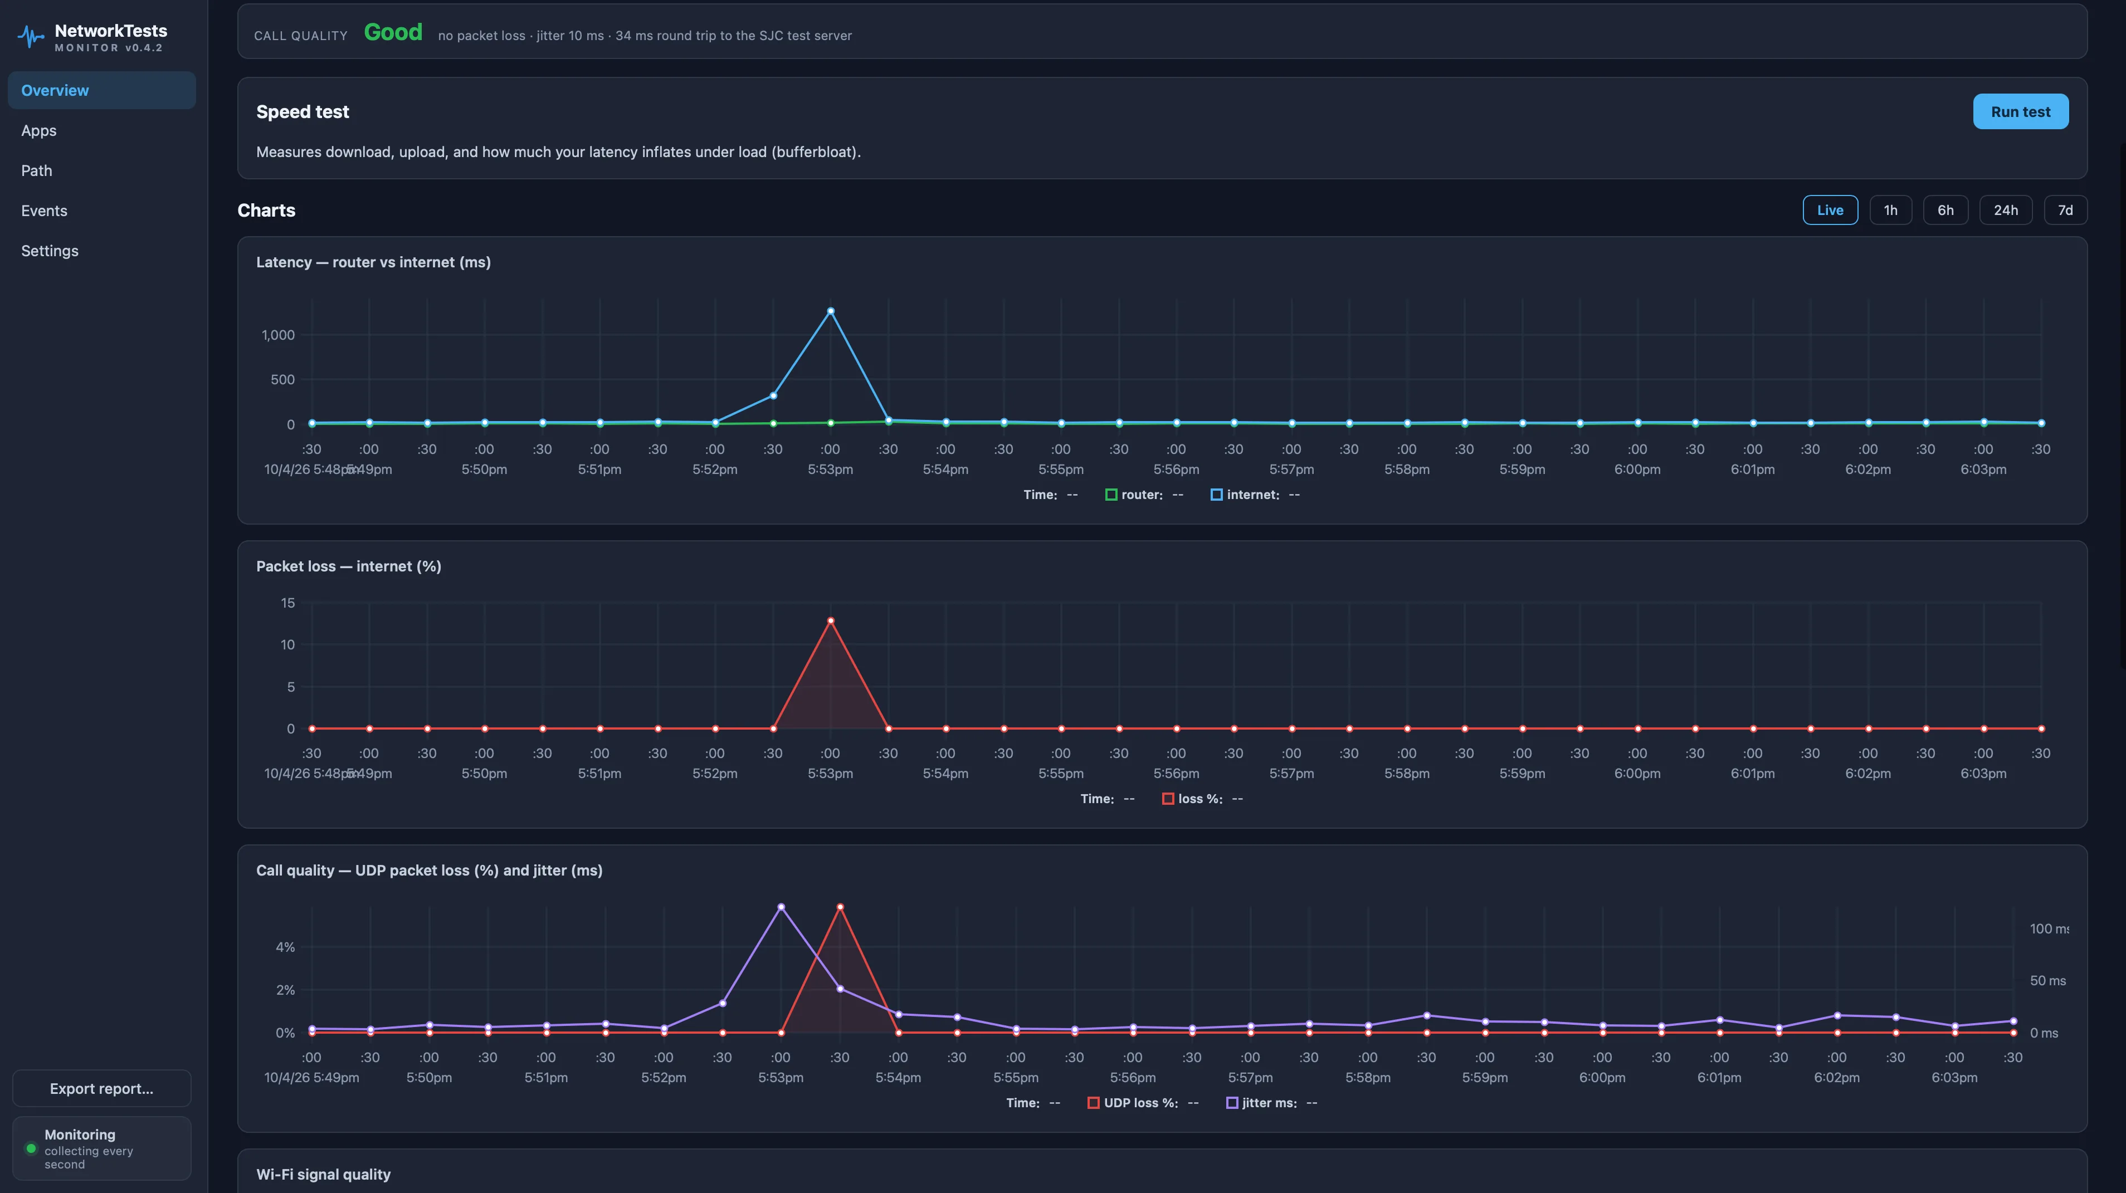Image resolution: width=2126 pixels, height=1193 pixels.
Task: Click the Good call quality status
Action: pyautogui.click(x=393, y=32)
